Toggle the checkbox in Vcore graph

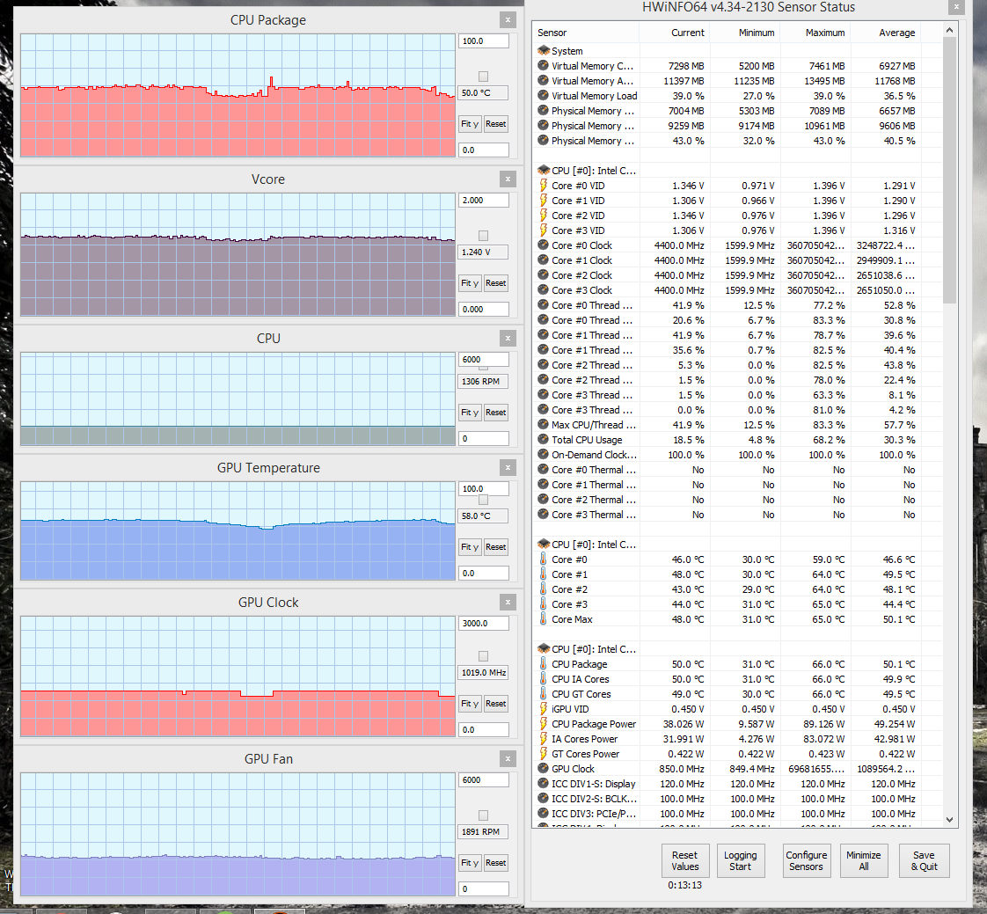[x=484, y=236]
